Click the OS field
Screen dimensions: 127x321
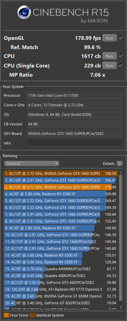[x=75, y=114]
